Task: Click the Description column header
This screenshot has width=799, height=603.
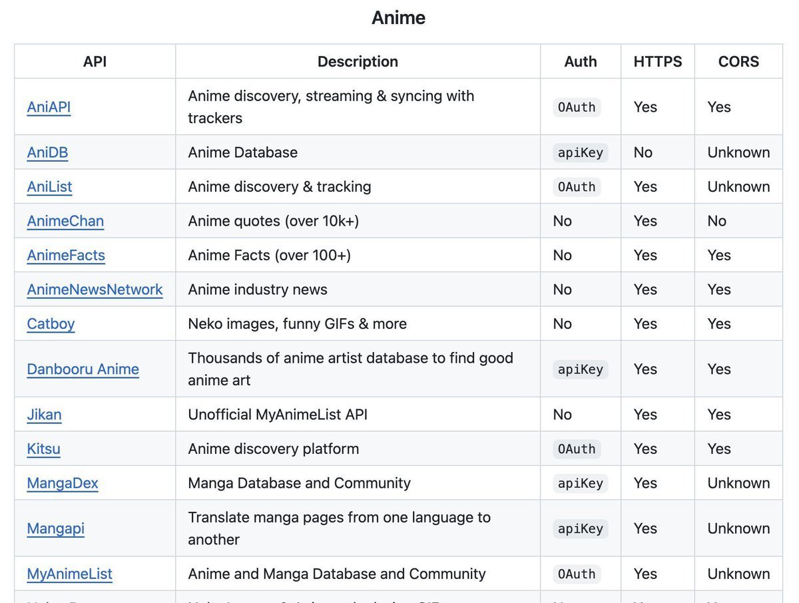Action: (x=358, y=62)
